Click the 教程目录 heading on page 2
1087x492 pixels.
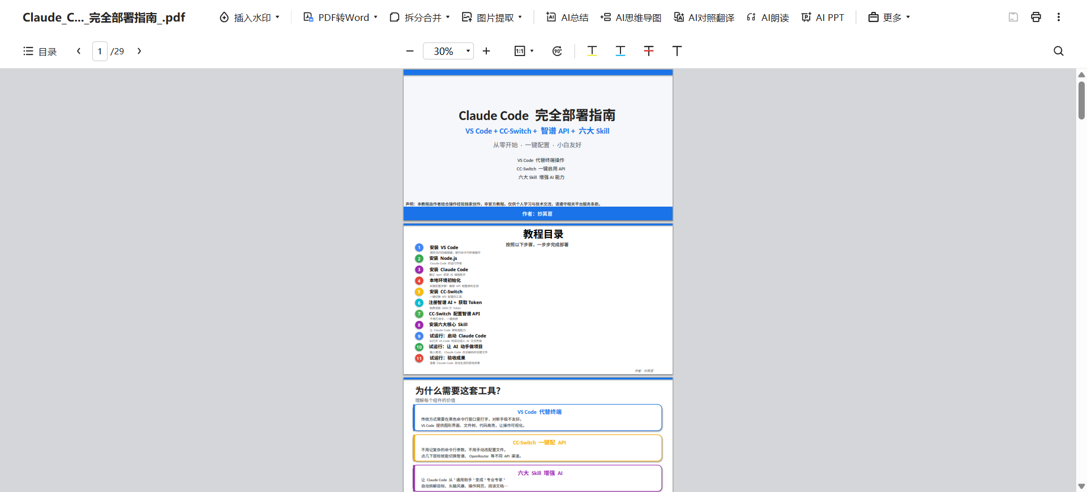pos(543,234)
